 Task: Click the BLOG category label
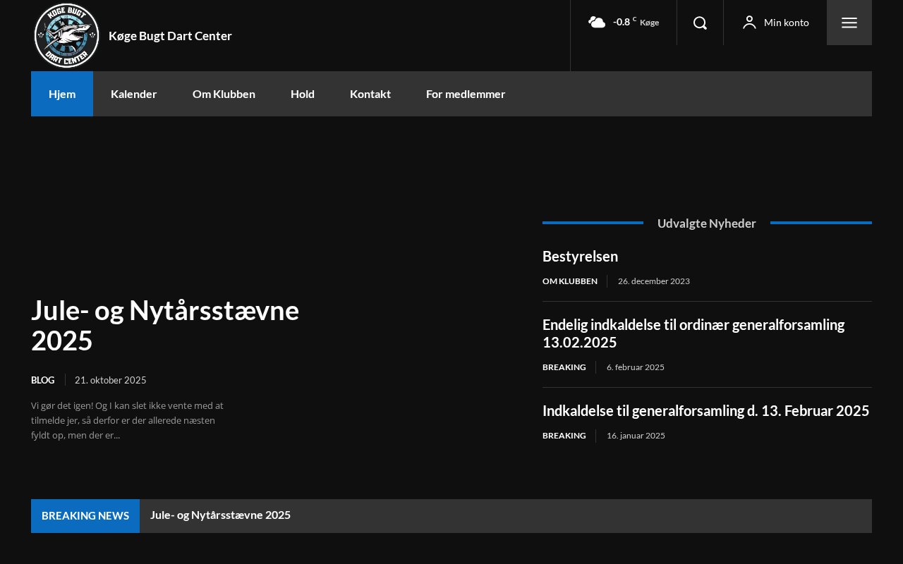(42, 380)
